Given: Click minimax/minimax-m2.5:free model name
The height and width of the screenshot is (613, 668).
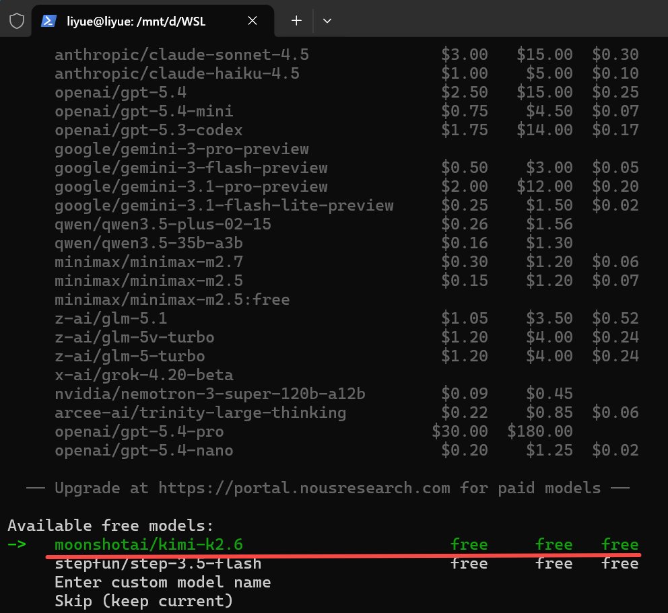Looking at the screenshot, I should tap(172, 299).
